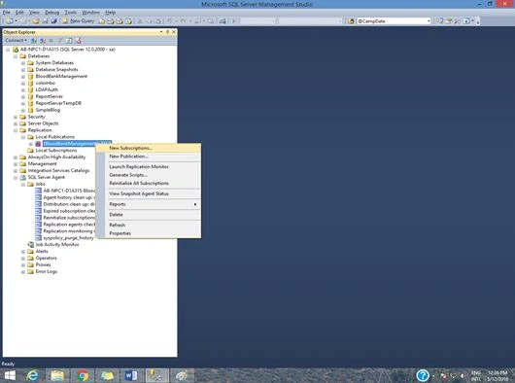Select Generate Scripts... in context menu
515x383 pixels.
tap(149, 175)
